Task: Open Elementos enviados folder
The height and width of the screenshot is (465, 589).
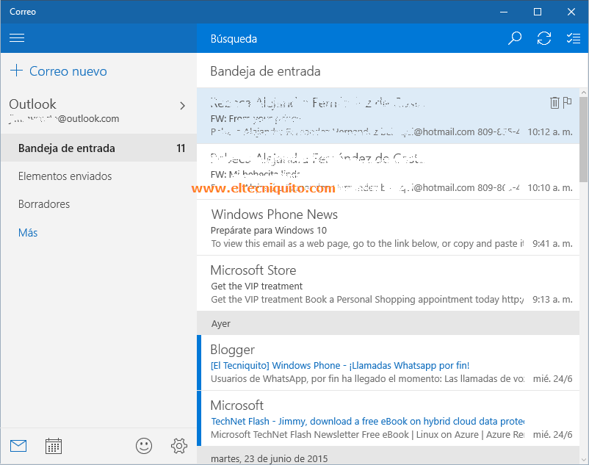Action: (98, 176)
